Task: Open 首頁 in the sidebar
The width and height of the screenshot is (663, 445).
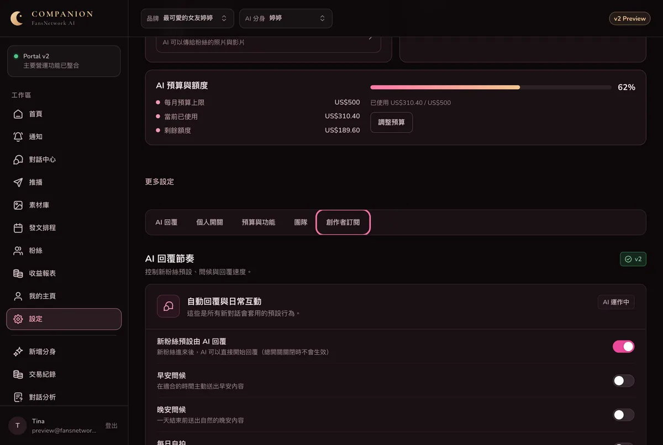Action: 64,114
